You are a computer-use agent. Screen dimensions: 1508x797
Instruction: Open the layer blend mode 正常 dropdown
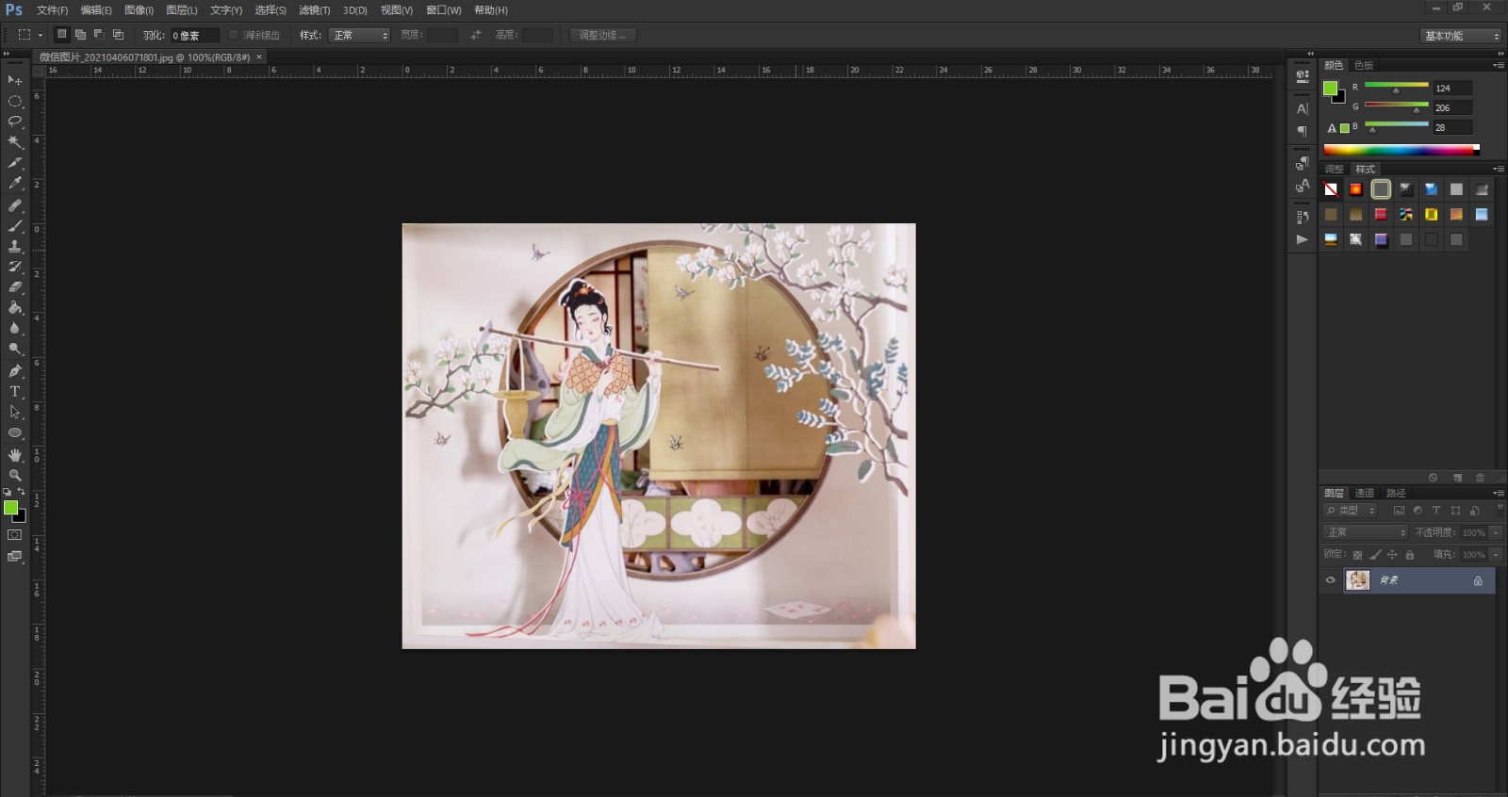1365,532
